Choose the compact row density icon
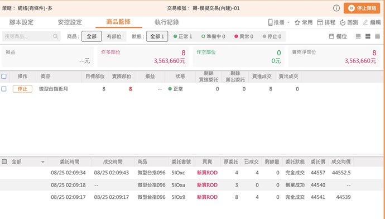This screenshot has width=385, height=219. click(358, 36)
